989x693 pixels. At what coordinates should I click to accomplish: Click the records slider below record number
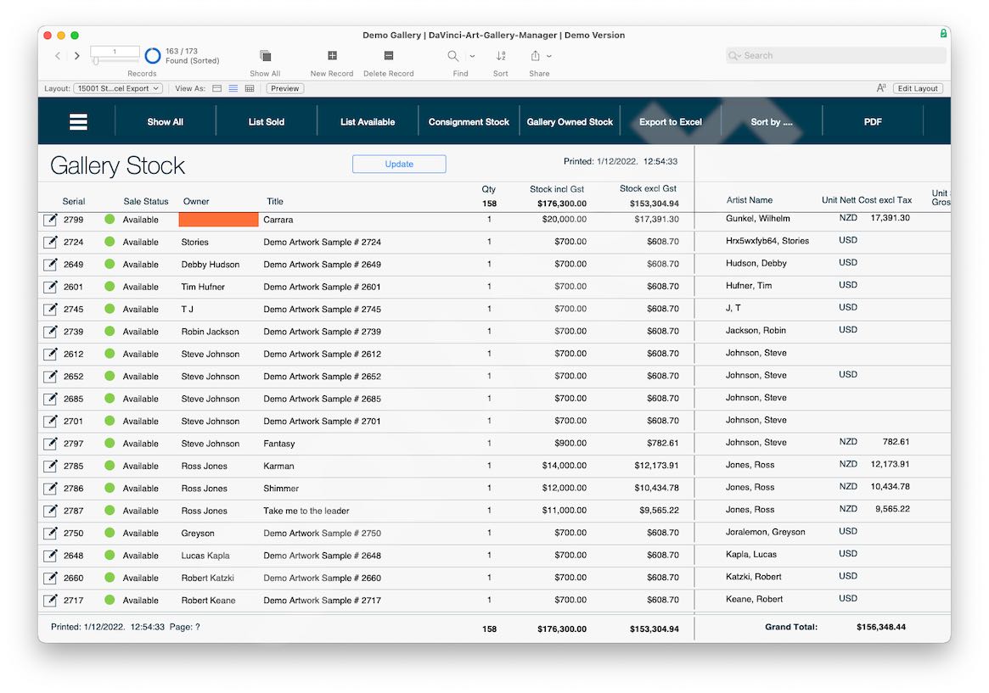pyautogui.click(x=97, y=62)
